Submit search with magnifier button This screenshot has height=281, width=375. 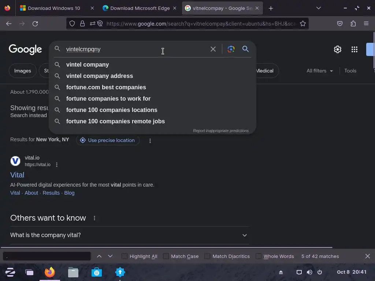245,49
